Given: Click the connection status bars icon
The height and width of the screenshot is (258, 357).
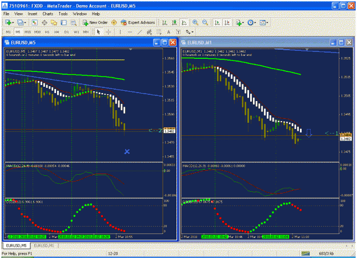Looking at the screenshot, I should pos(306,253).
